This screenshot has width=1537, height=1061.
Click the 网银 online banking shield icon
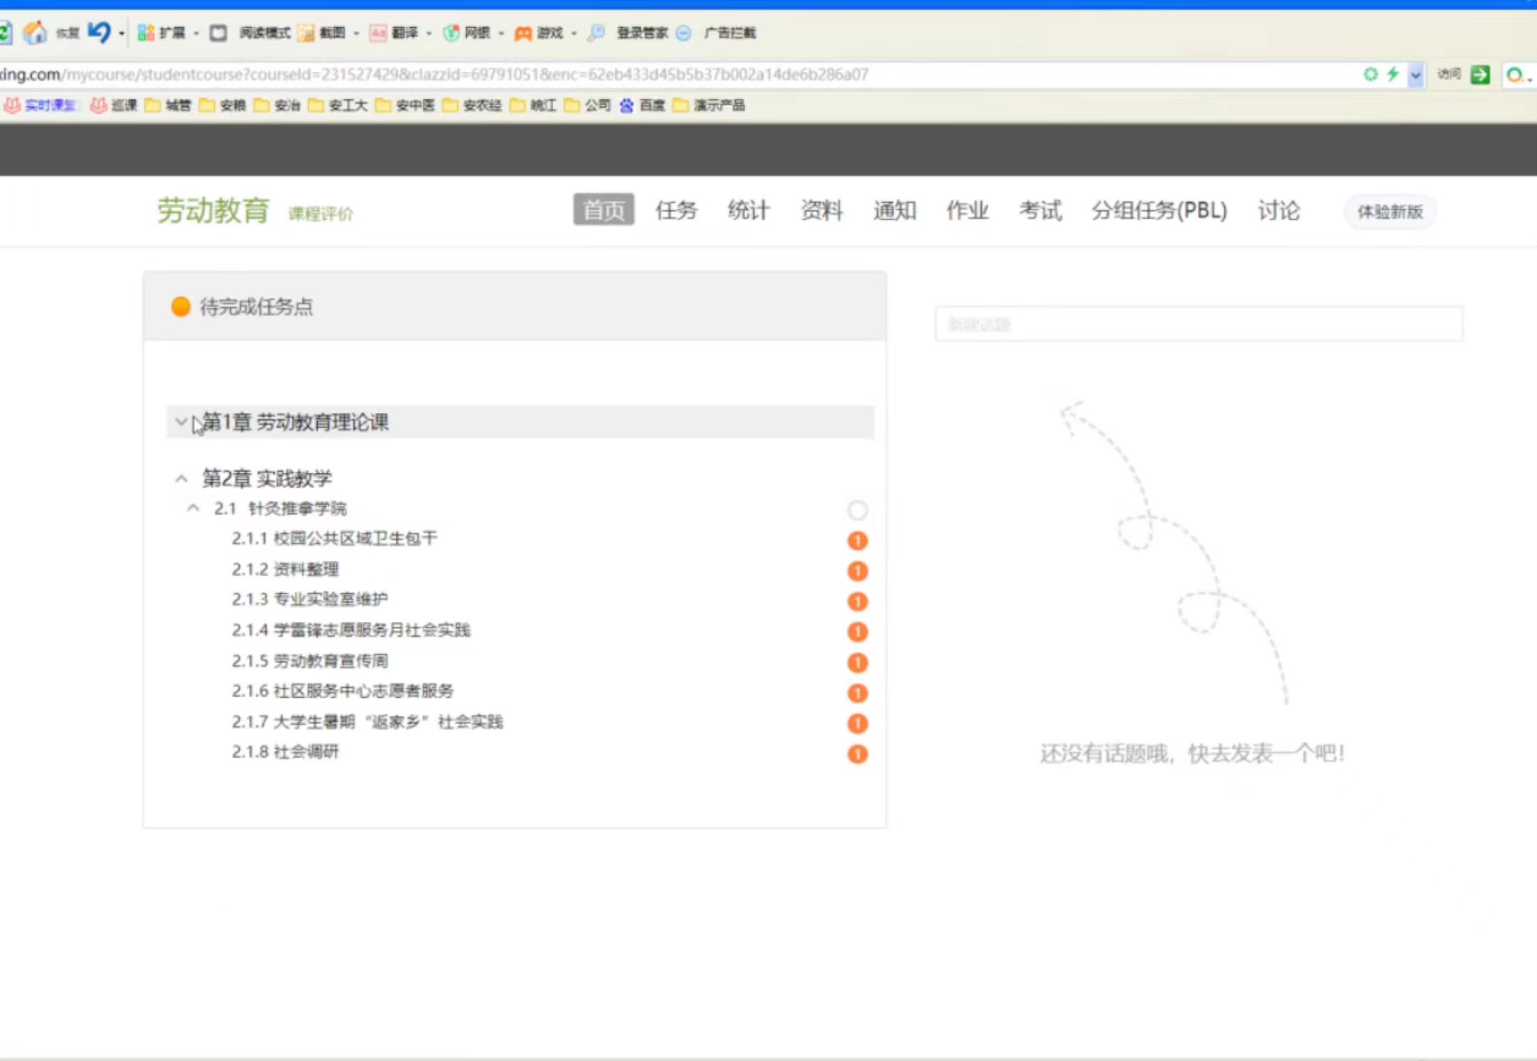click(x=451, y=33)
